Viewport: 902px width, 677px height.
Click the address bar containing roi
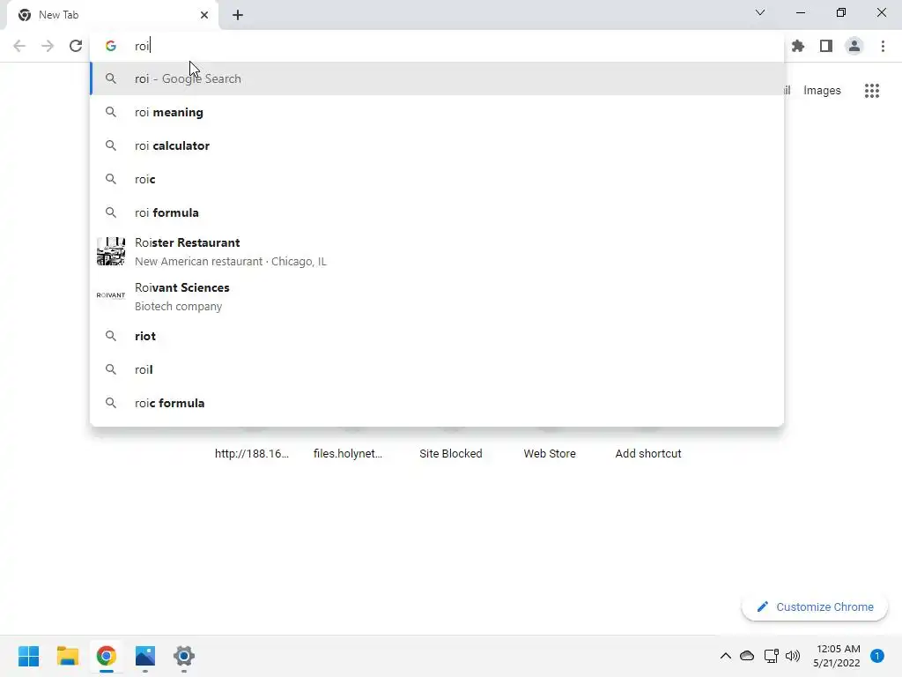tap(437, 46)
